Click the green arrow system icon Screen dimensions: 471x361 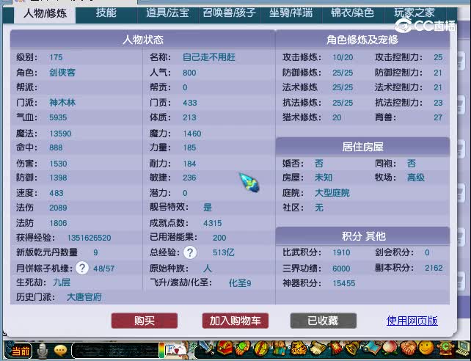(x=445, y=349)
